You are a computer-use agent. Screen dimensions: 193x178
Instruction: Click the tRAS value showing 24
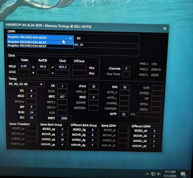coord(32,112)
